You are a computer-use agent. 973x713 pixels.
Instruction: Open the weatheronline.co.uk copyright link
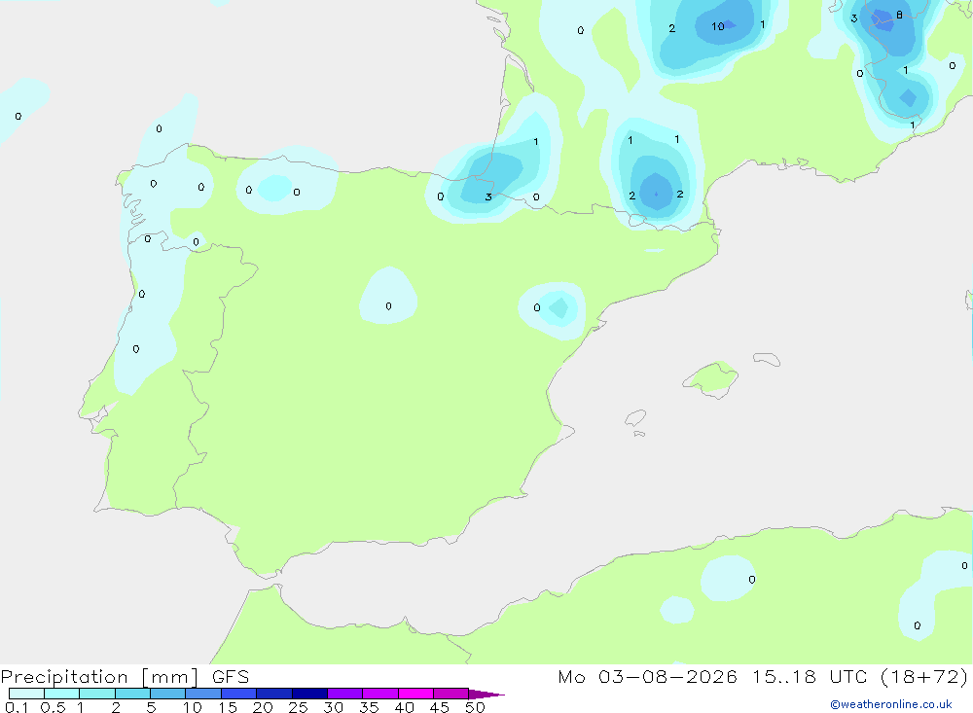890,704
